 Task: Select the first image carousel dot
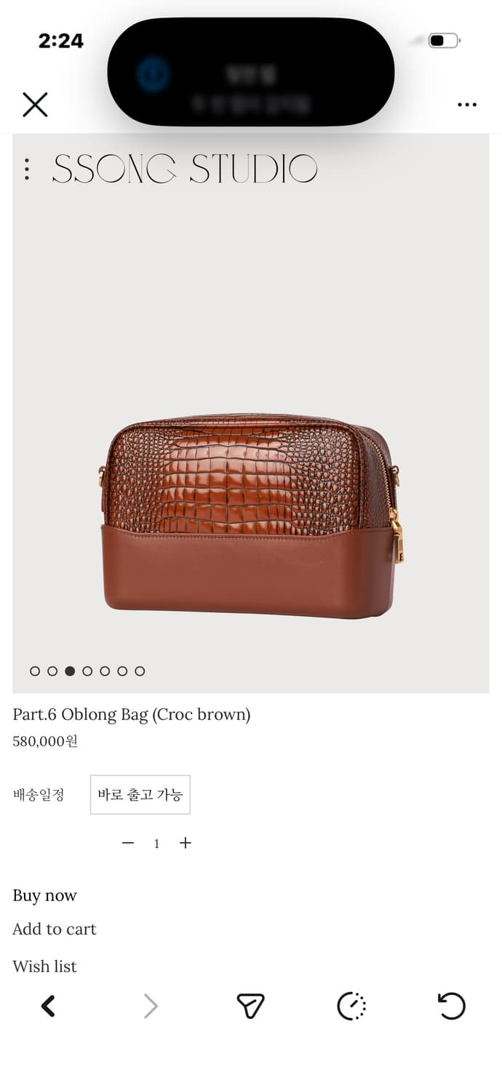pos(35,671)
